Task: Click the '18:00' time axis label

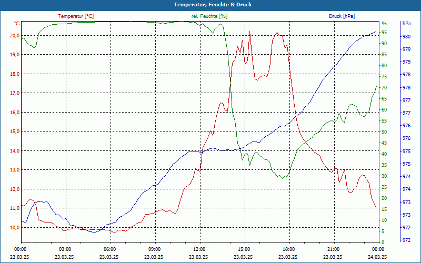Action: pyautogui.click(x=288, y=249)
